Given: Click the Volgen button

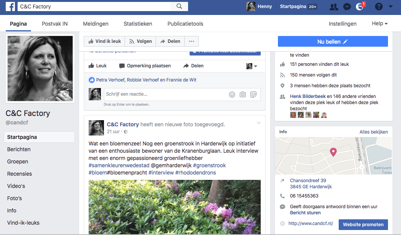Looking at the screenshot, I should (140, 41).
